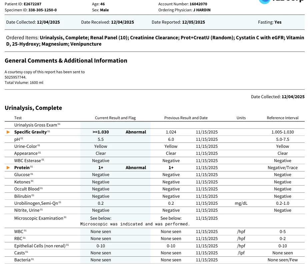Click the Patient ID value E2672287
Image resolution: width=308 pixels, height=265 pixels.
[33, 4]
